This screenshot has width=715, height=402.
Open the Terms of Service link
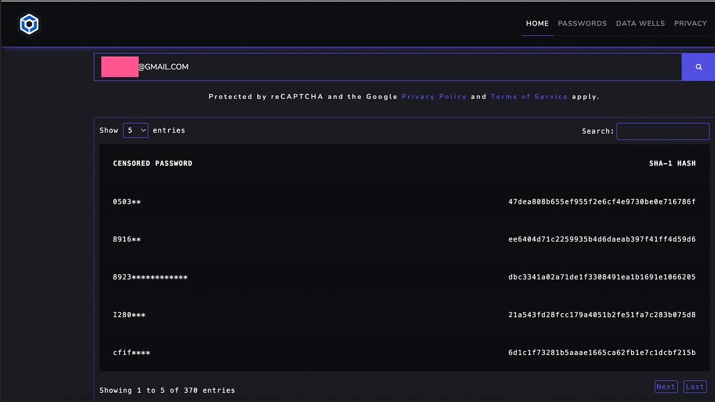[x=529, y=96]
